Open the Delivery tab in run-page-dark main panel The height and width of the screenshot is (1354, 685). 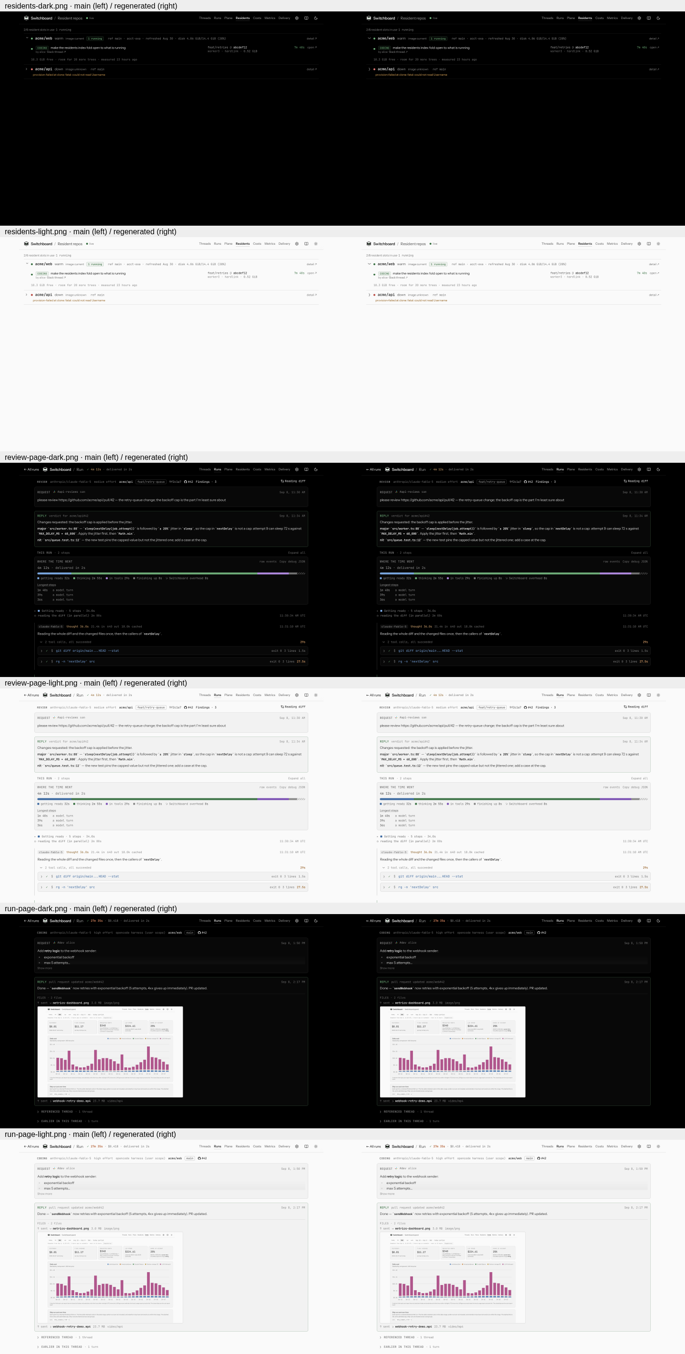tap(284, 921)
